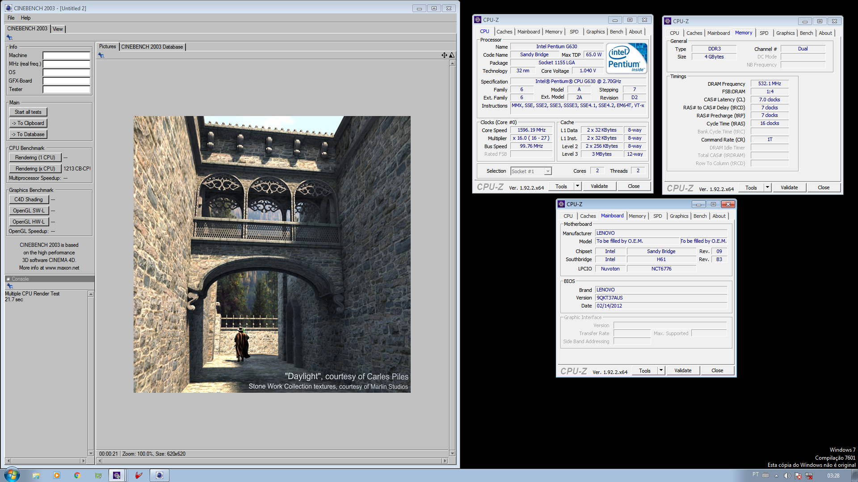Click the triangle zoom icon above the picture
Viewport: 858px width, 482px height.
(x=452, y=55)
